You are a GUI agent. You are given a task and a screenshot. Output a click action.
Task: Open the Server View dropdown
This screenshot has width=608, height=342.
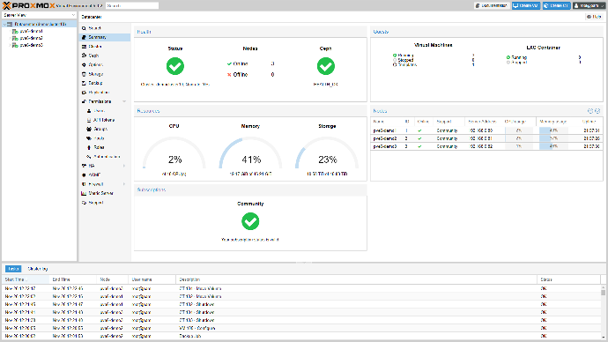(39, 15)
